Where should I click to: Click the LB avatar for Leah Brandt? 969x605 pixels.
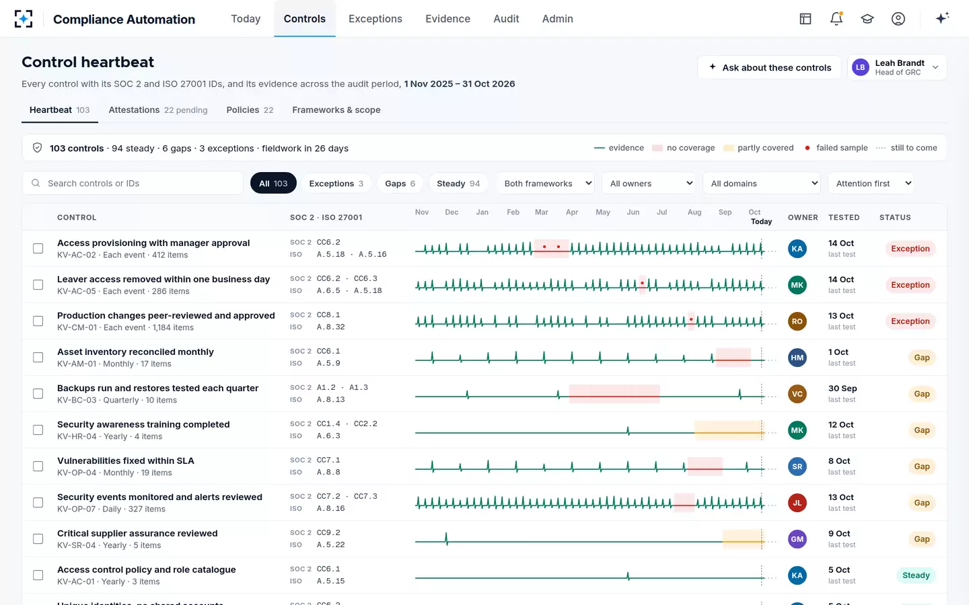click(861, 67)
